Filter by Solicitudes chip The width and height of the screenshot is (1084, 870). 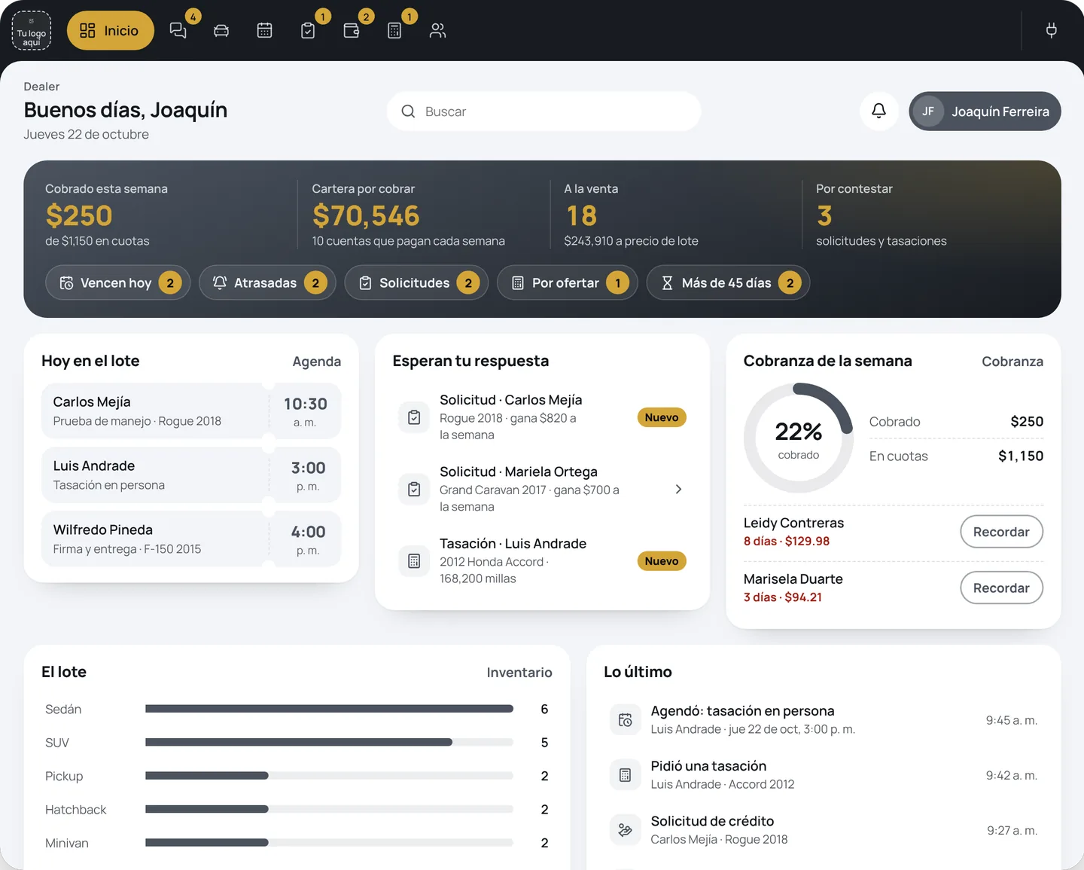tap(416, 283)
